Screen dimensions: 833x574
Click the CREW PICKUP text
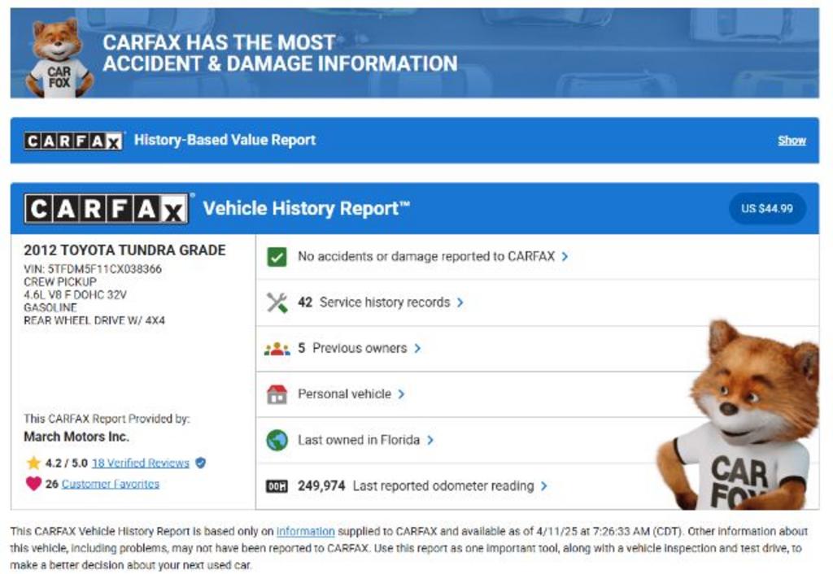pyautogui.click(x=60, y=282)
